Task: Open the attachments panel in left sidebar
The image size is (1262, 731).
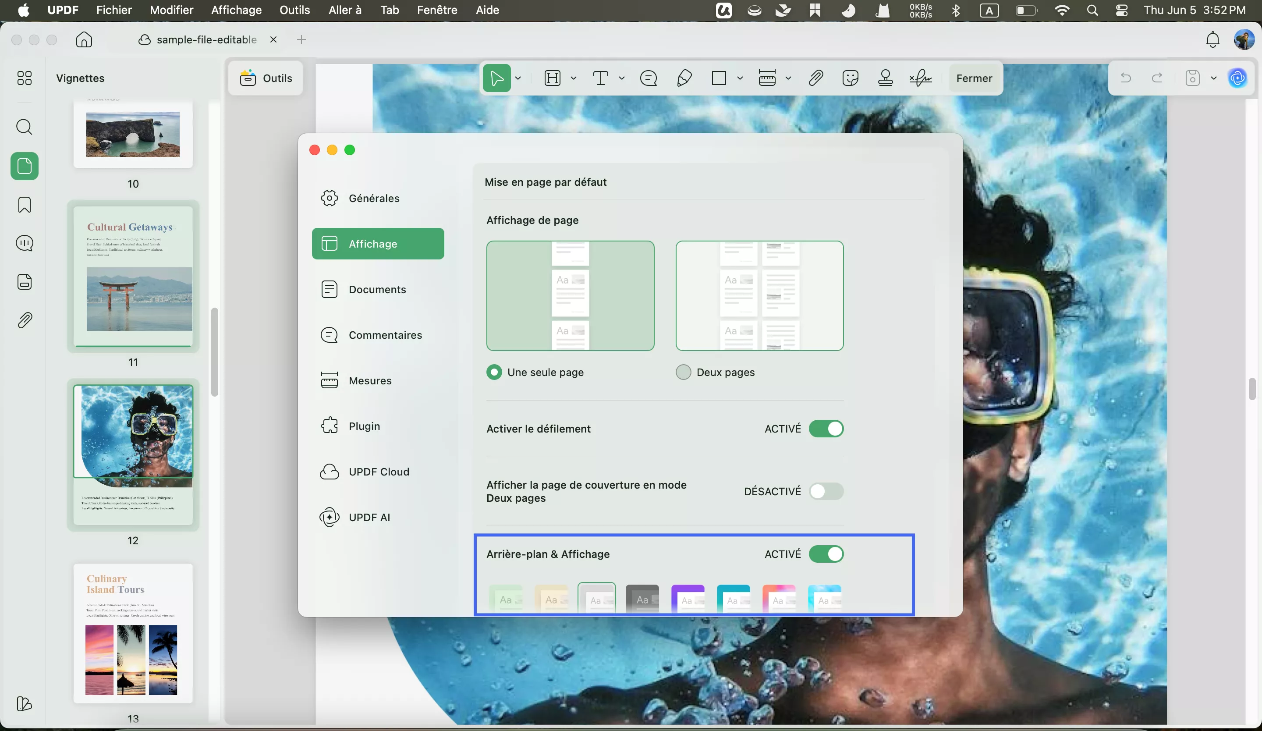Action: coord(24,320)
